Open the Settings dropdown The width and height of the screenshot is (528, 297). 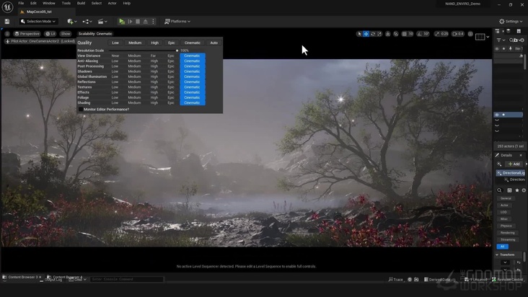[511, 22]
